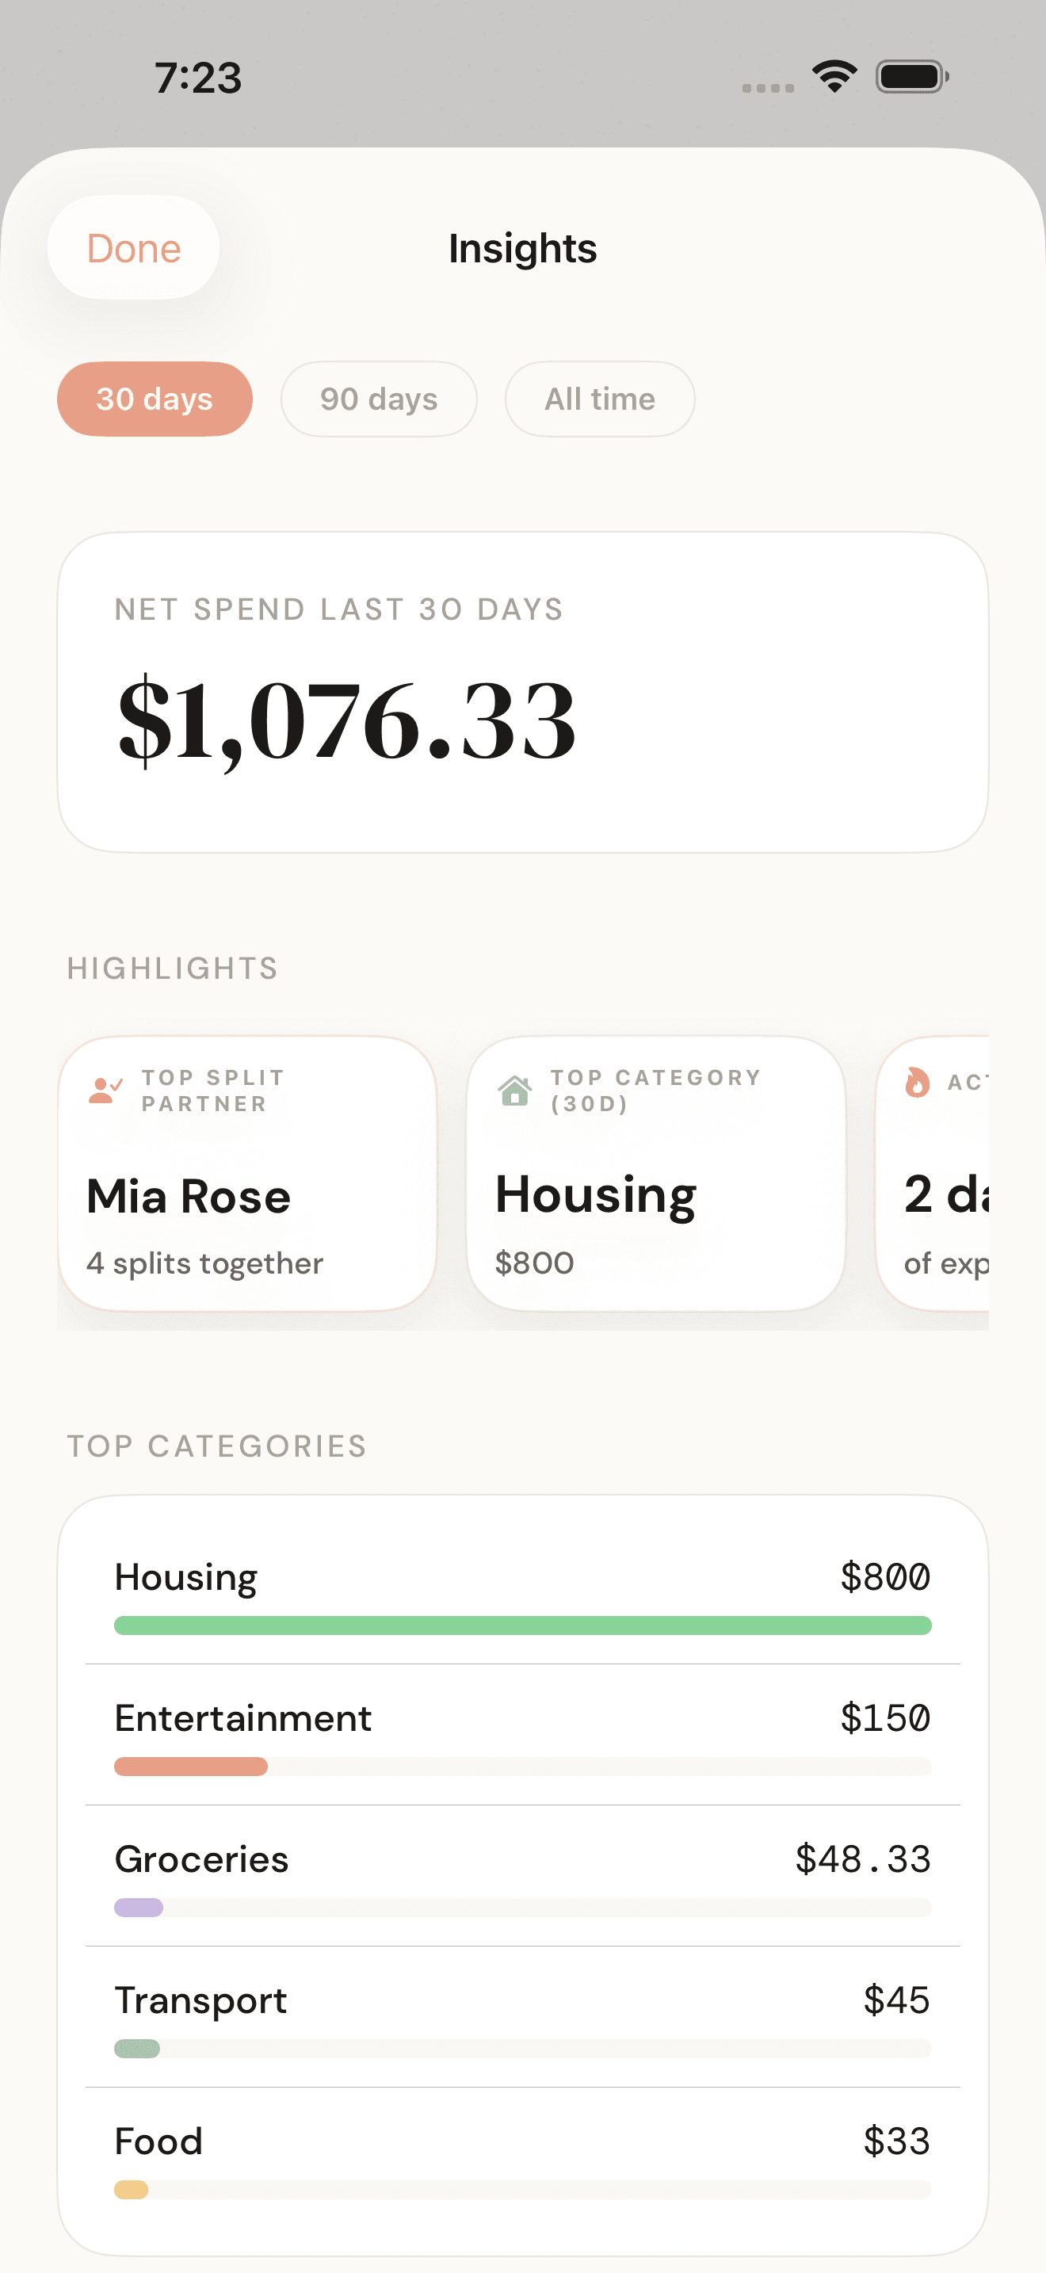Open the Food $33 category row
The width and height of the screenshot is (1046, 2273).
pyautogui.click(x=523, y=2158)
